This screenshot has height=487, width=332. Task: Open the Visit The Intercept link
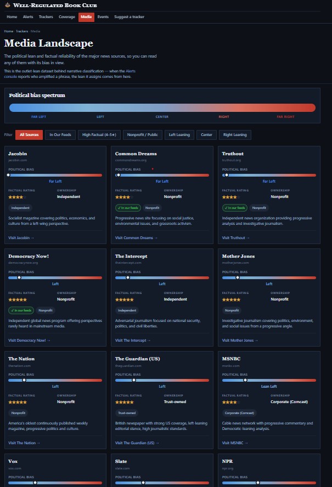pos(133,341)
